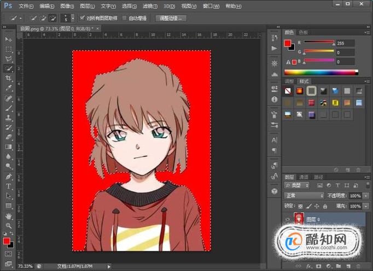Viewport: 373px width, 271px height.
Task: Select the Spot Healing Brush tool
Action: [9, 98]
